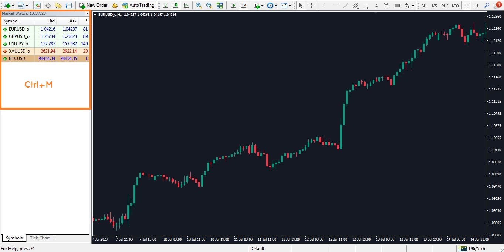Switch timeframe to M15

pyautogui.click(x=445, y=6)
